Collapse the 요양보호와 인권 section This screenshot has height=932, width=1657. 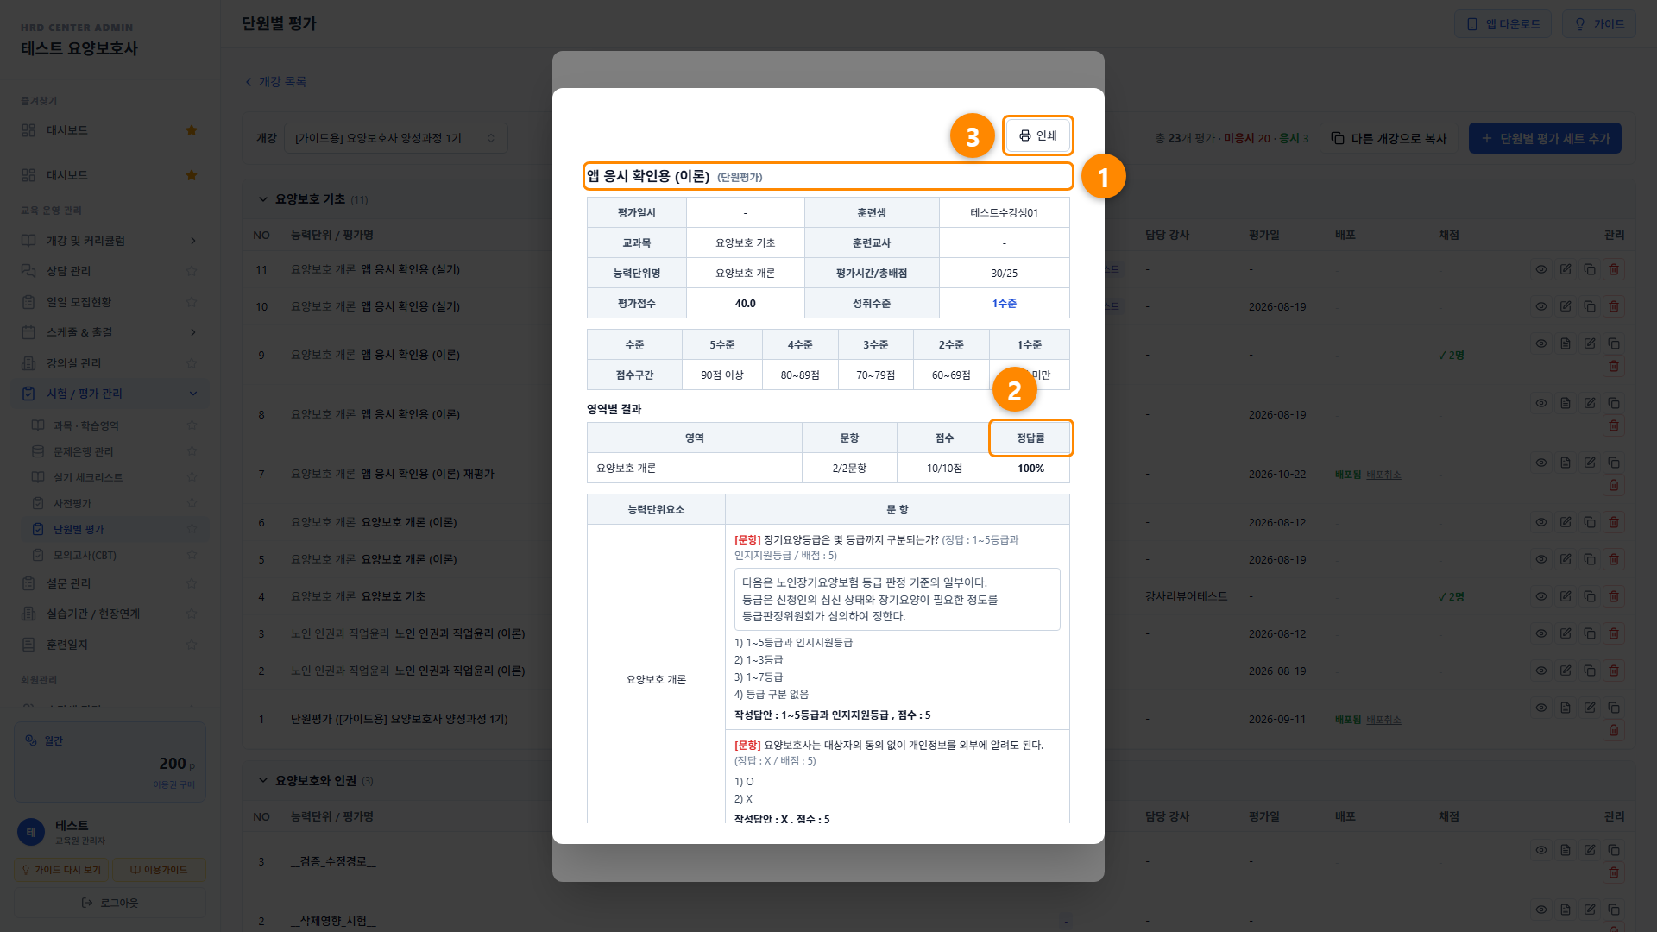click(263, 781)
